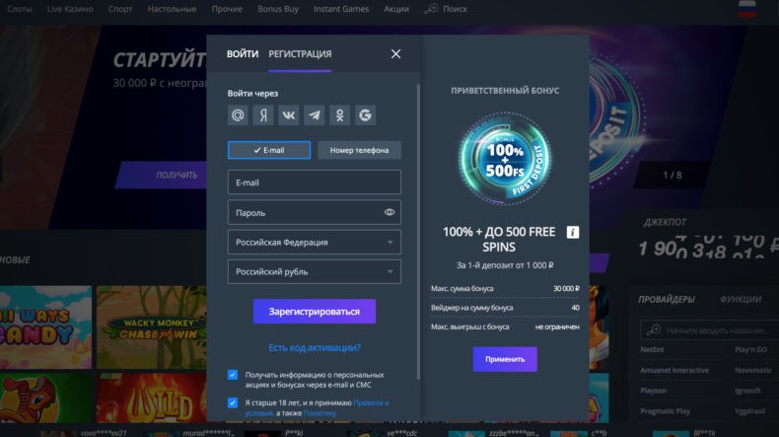
Task: Sign in via Yandex icon
Action: tap(263, 115)
